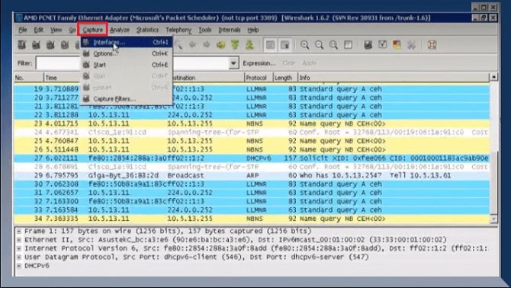Click the Interfaces icon in Capture menu
Screen dimensions: 511x288
(x=86, y=43)
